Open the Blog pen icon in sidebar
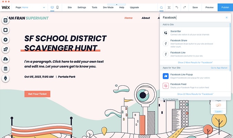The width and height of the screenshot is (233, 138). 6,78
